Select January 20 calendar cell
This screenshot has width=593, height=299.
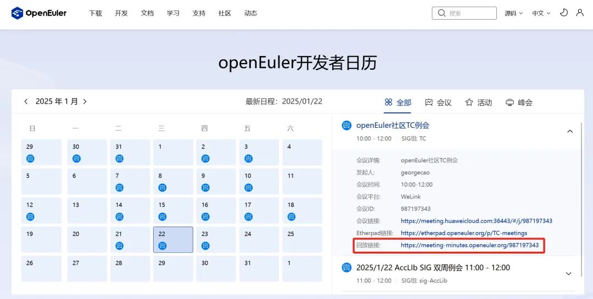87,240
